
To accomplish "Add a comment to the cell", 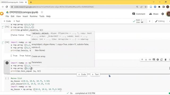I will tap(154, 60).
